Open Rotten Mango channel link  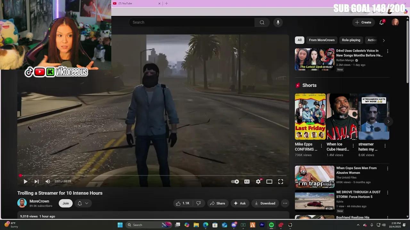point(345,60)
